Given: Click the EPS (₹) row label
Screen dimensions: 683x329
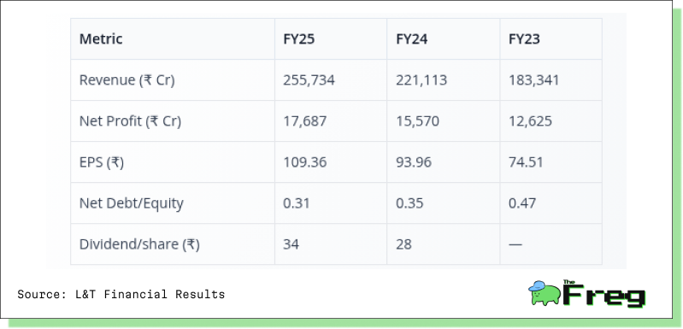Looking at the screenshot, I should pos(102,162).
